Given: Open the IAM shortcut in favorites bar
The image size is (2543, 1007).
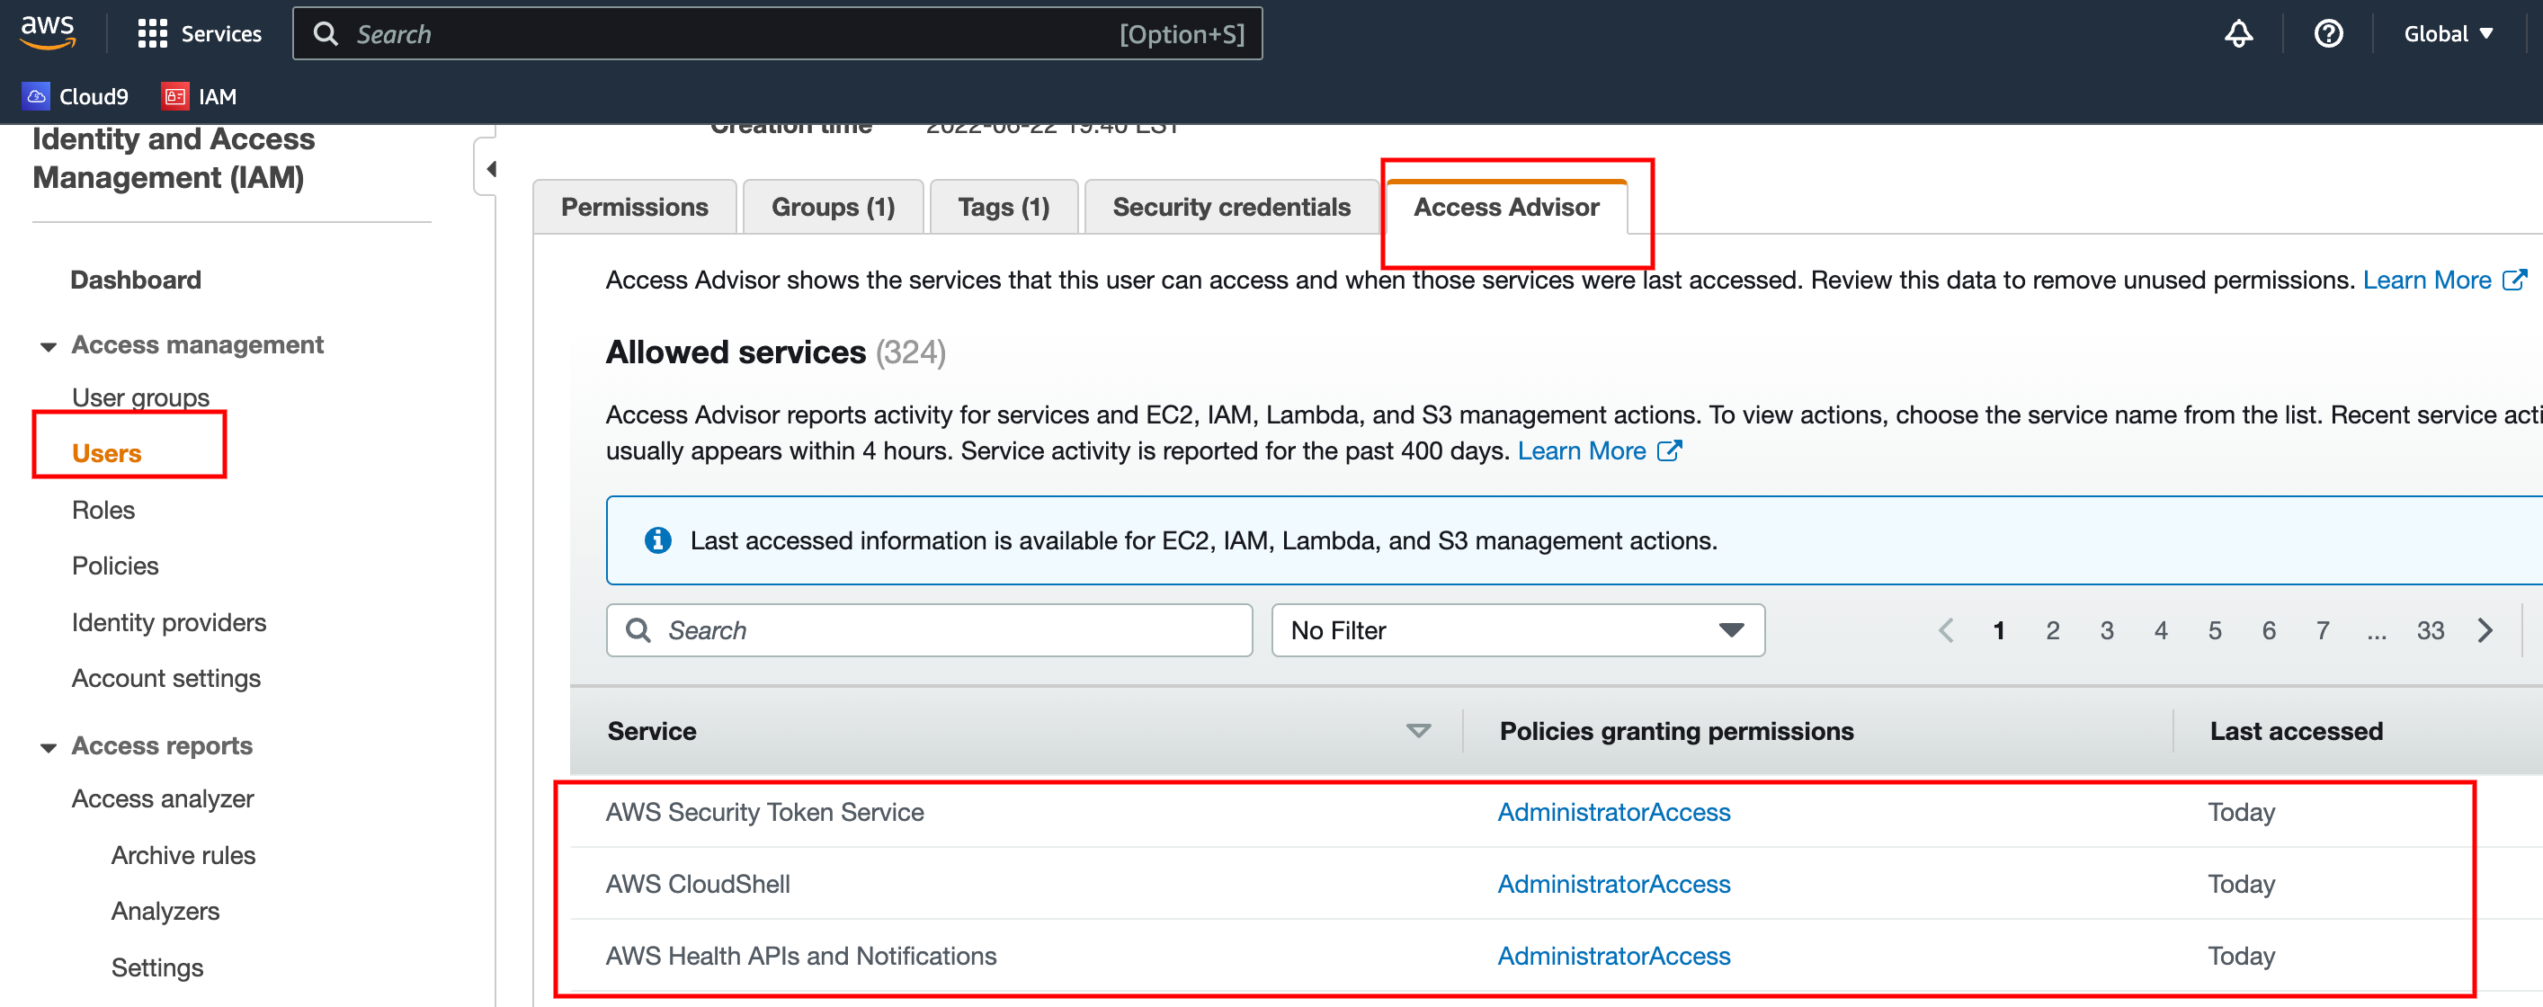Looking at the screenshot, I should pos(201,96).
